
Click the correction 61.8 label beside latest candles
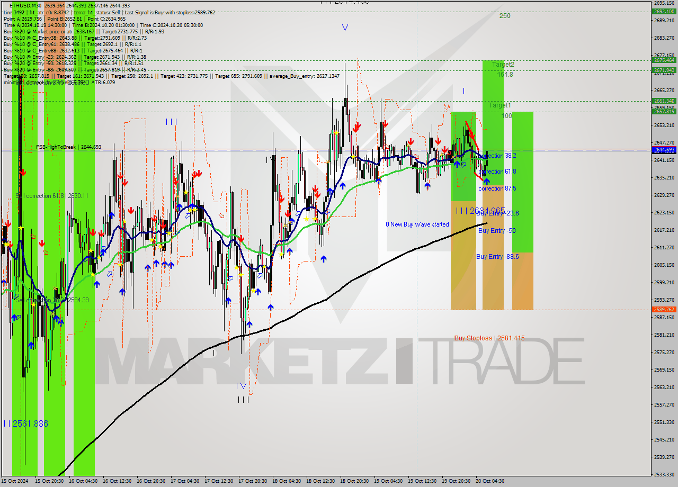tap(497, 172)
